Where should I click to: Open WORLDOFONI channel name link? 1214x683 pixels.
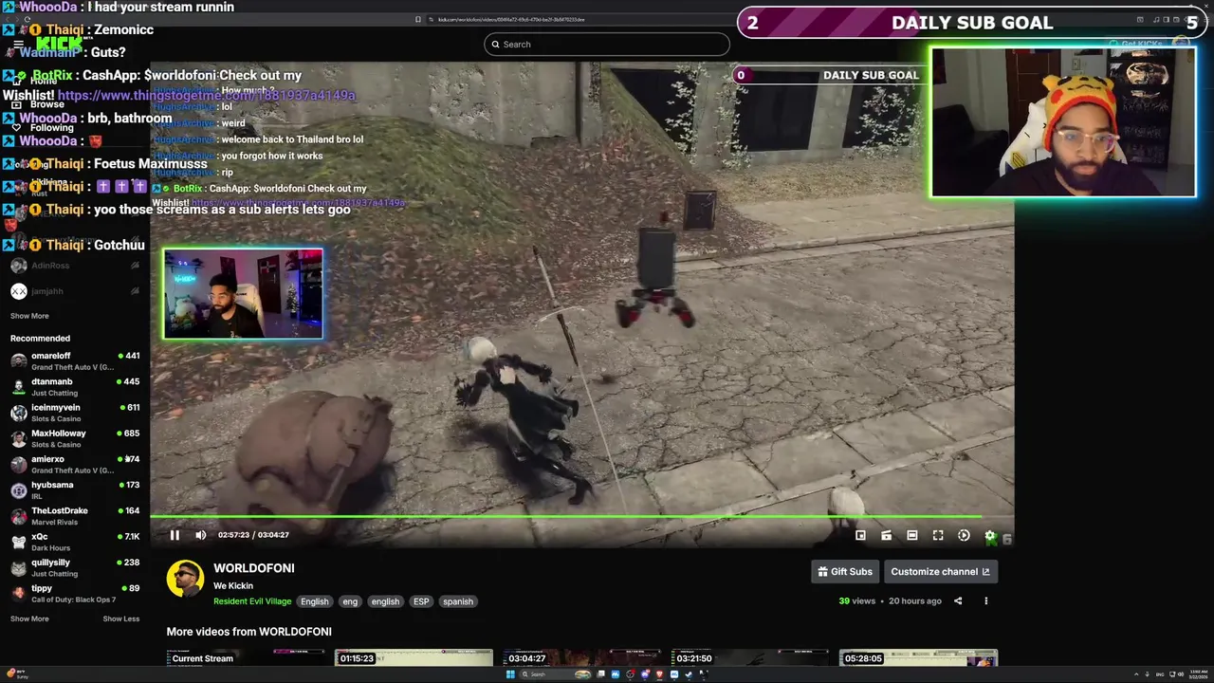click(254, 568)
